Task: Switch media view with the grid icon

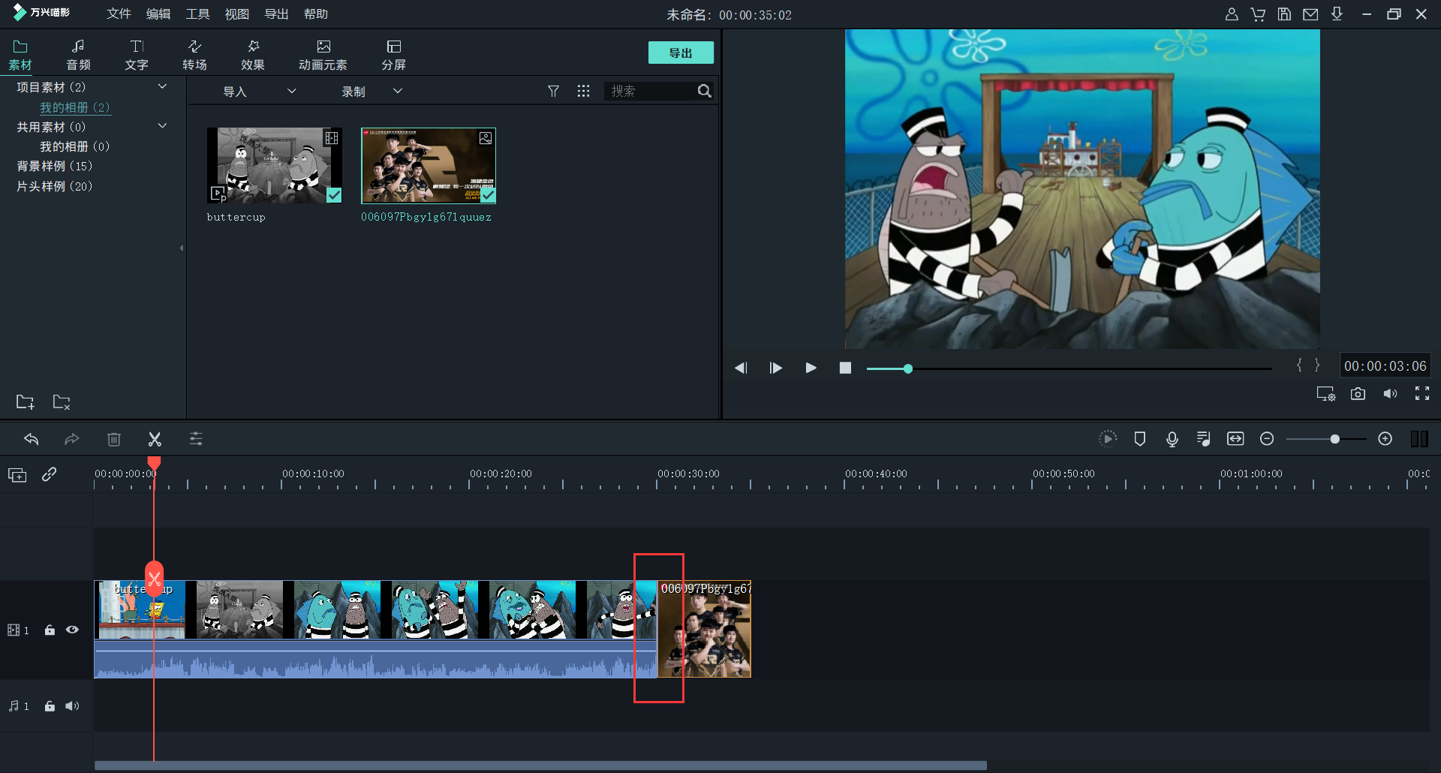Action: 583,91
